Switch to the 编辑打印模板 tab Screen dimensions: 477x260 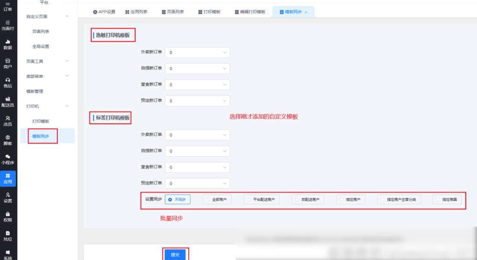tap(250, 12)
